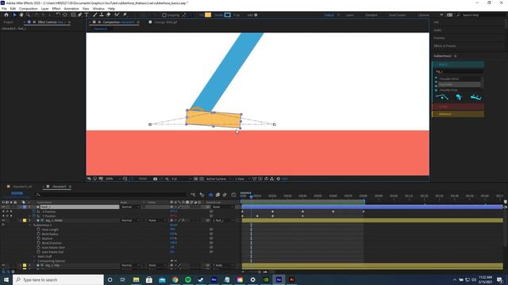Select Standard workspace
This screenshot has height=285, width=508.
point(371,15)
